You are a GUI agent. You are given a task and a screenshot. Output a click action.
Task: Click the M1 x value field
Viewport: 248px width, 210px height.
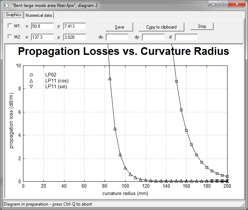point(42,26)
